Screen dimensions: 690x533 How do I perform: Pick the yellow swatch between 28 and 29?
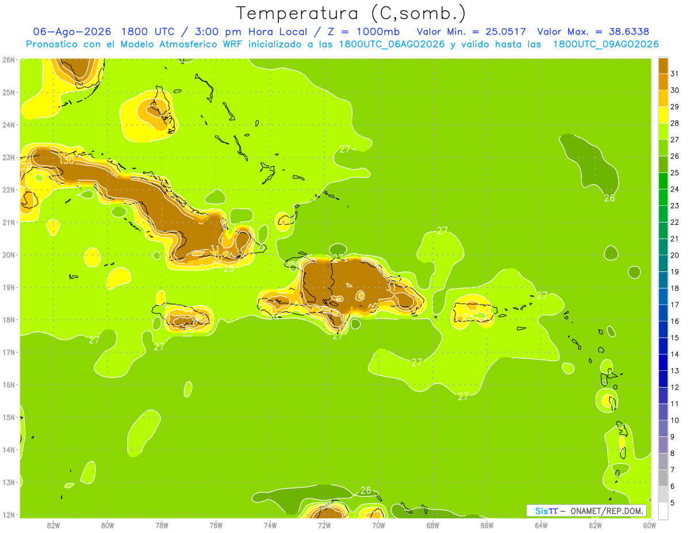663,115
